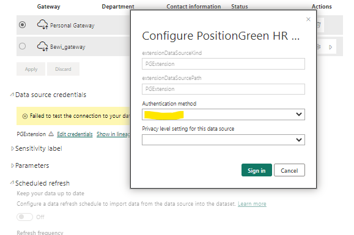Click the PGExtension warning triangle icon
The image size is (354, 235).
coord(51,134)
